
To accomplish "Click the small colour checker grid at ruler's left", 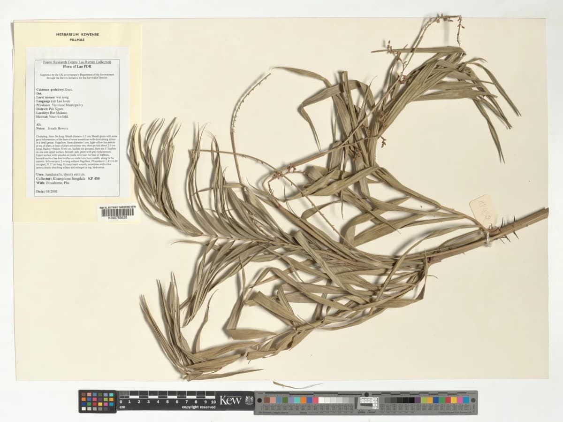I will click(x=97, y=401).
